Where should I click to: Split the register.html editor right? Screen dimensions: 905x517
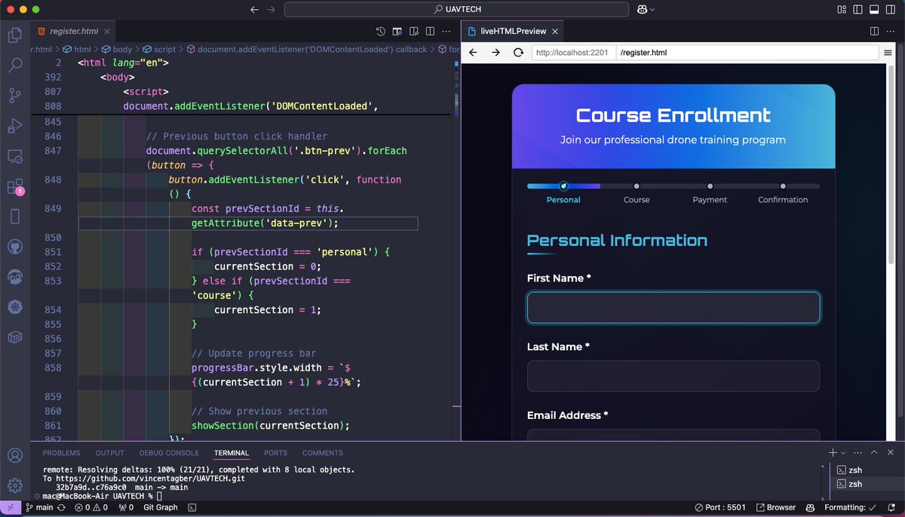point(430,32)
